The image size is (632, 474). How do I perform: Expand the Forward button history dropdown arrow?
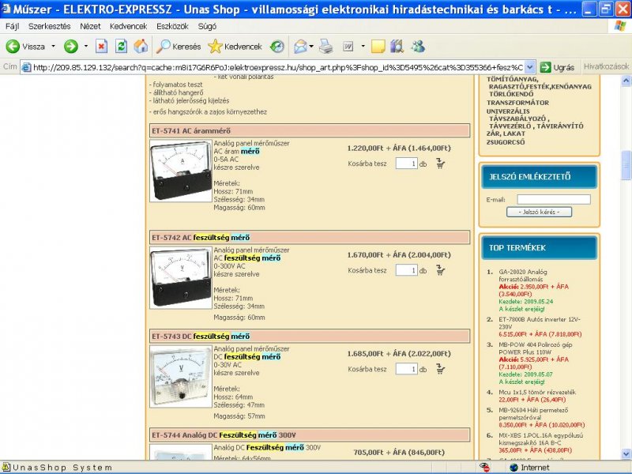tap(85, 47)
